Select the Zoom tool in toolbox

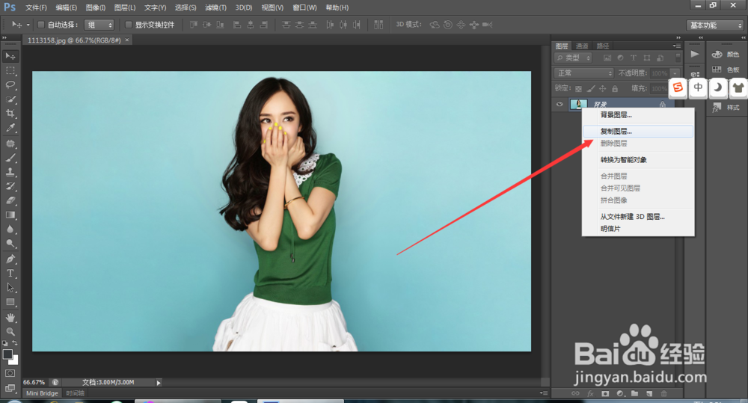coord(10,331)
